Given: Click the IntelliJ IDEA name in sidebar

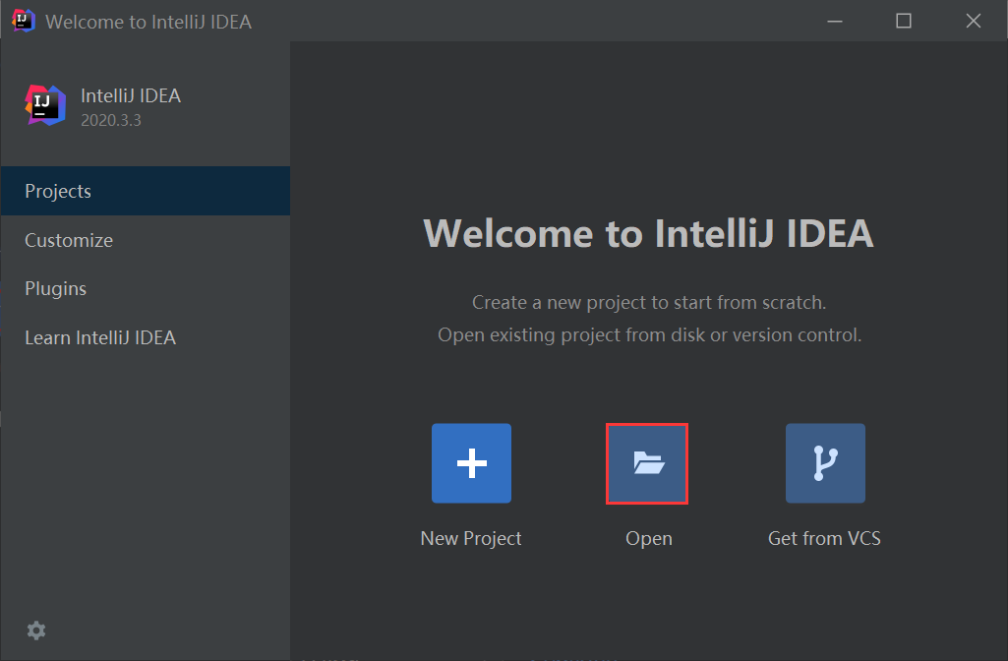Looking at the screenshot, I should [x=131, y=95].
